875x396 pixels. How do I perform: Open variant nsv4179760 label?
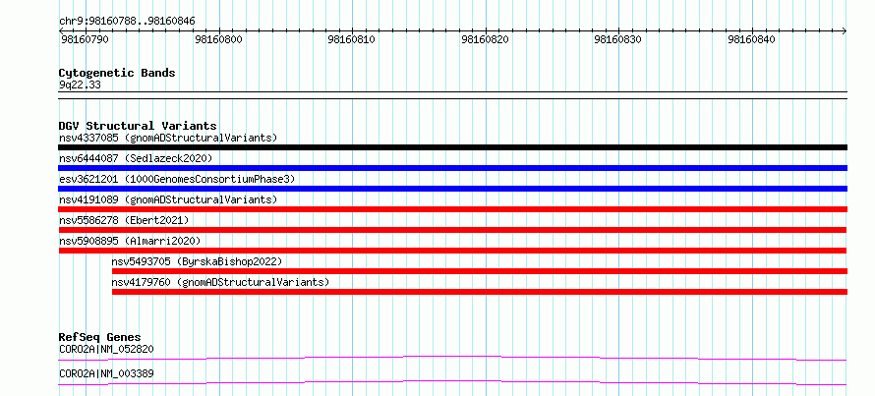click(x=220, y=282)
